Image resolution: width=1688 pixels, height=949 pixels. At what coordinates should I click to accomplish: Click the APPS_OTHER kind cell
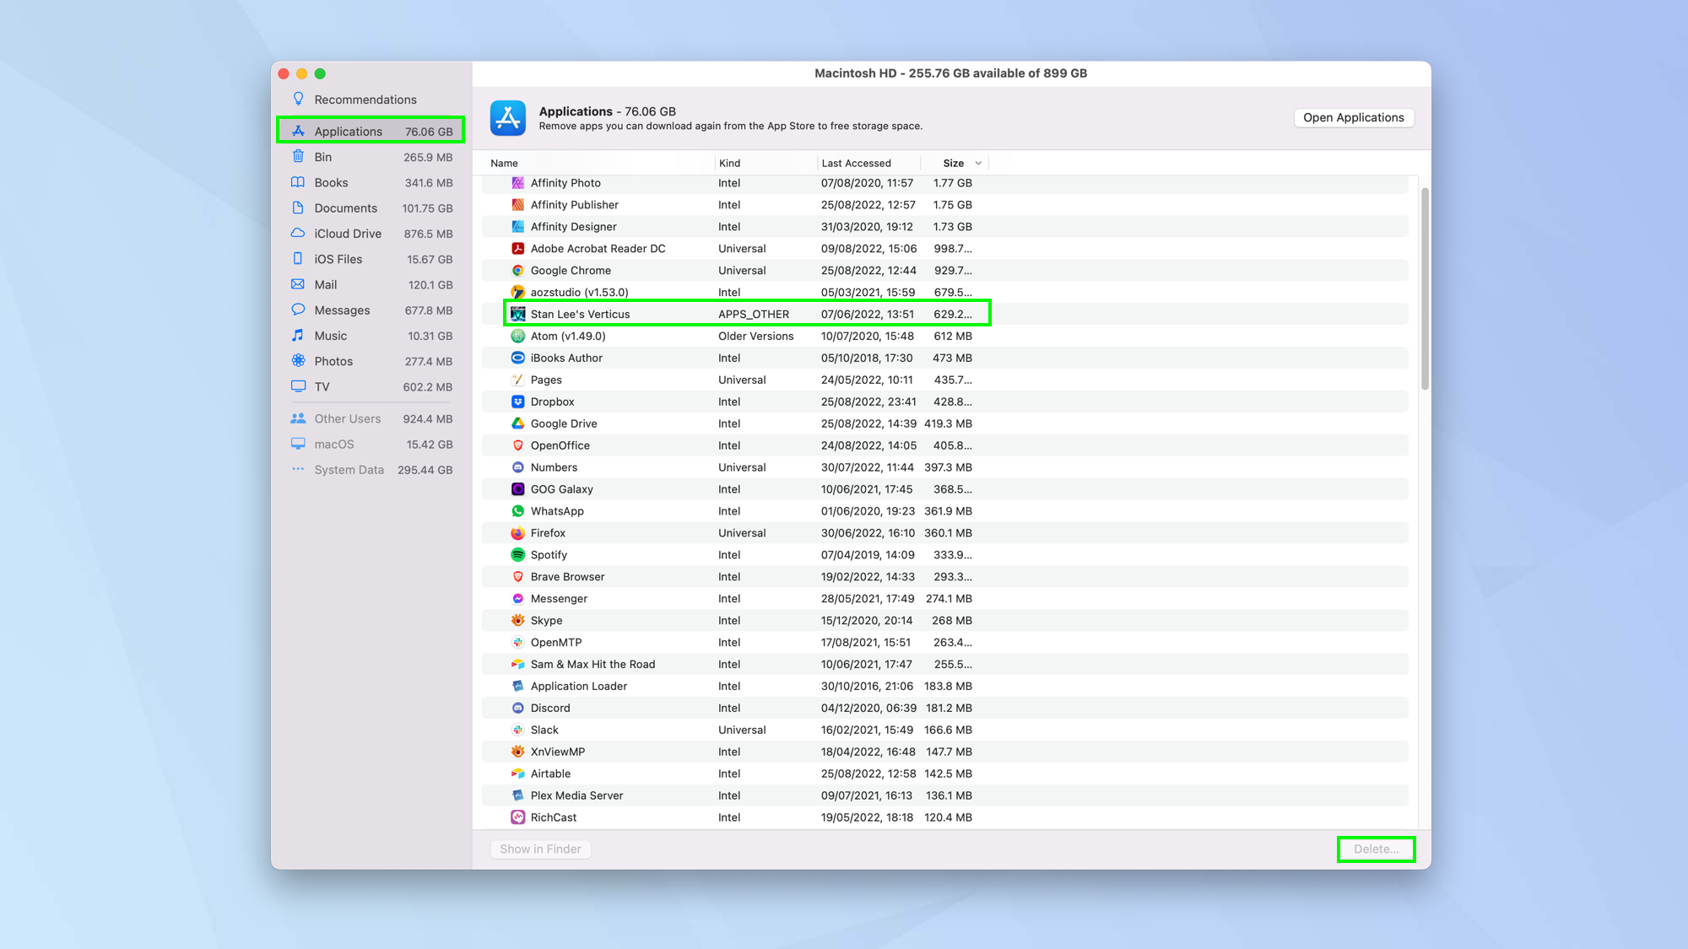(754, 314)
